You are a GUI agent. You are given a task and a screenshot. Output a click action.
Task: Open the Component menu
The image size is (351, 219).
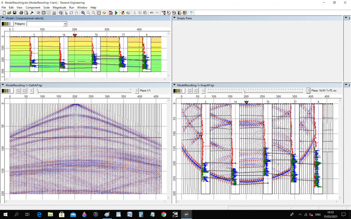[33, 7]
